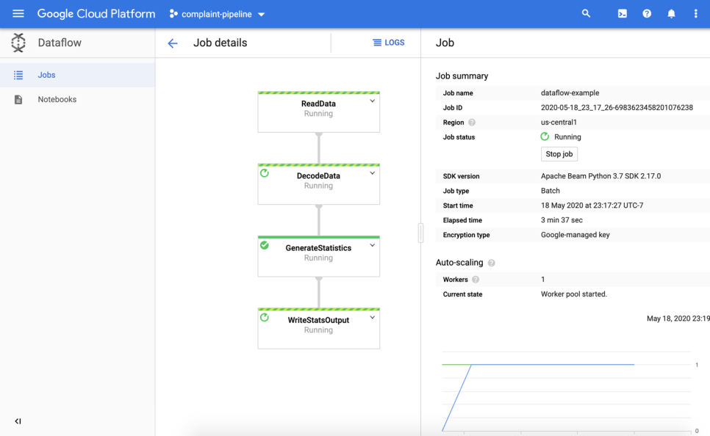Screen dimensions: 710x436
Task: Click the Notebooks document icon
Action: click(x=18, y=100)
